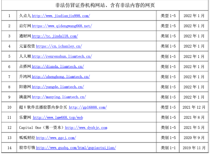Open the qidengwang668.net link
This screenshot has width=211, height=154.
point(62,26)
